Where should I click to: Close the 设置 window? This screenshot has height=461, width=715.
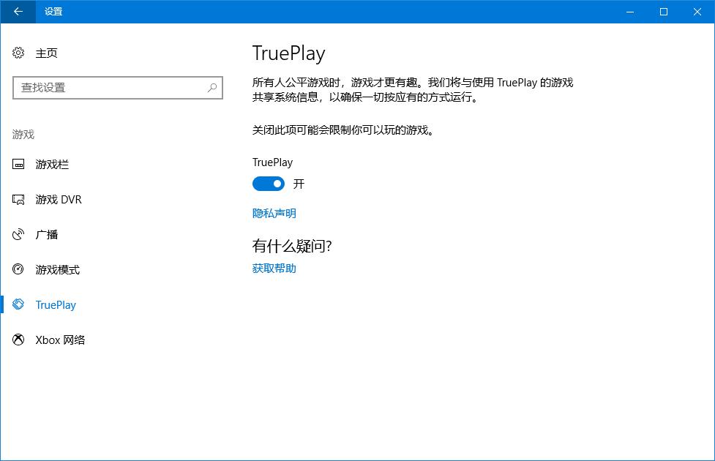click(x=697, y=12)
